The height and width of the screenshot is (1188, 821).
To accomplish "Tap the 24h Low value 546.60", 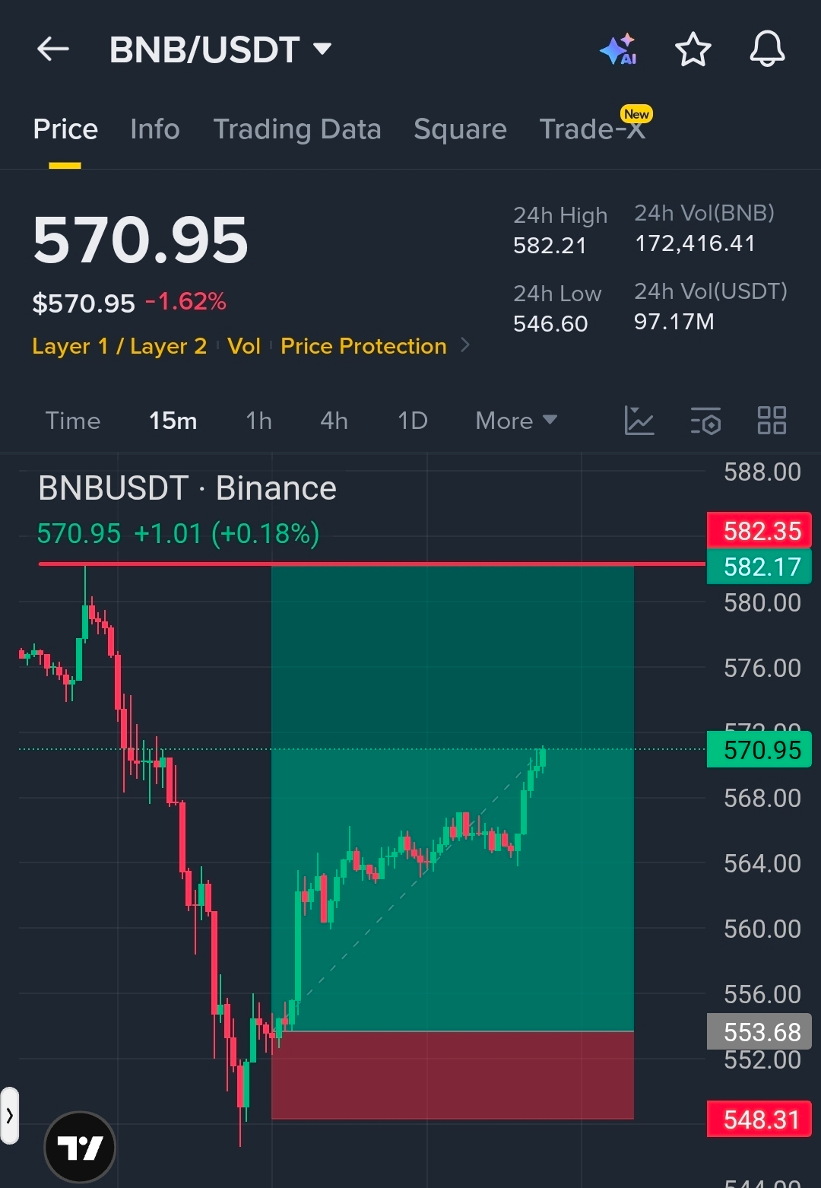I will pos(550,324).
